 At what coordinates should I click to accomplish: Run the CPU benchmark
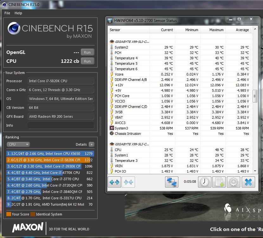[x=87, y=61]
